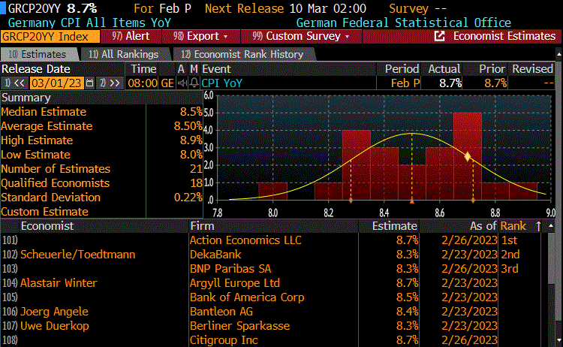The image size is (563, 347).
Task: Click the yellow diamond marker on chart
Action: click(x=467, y=157)
